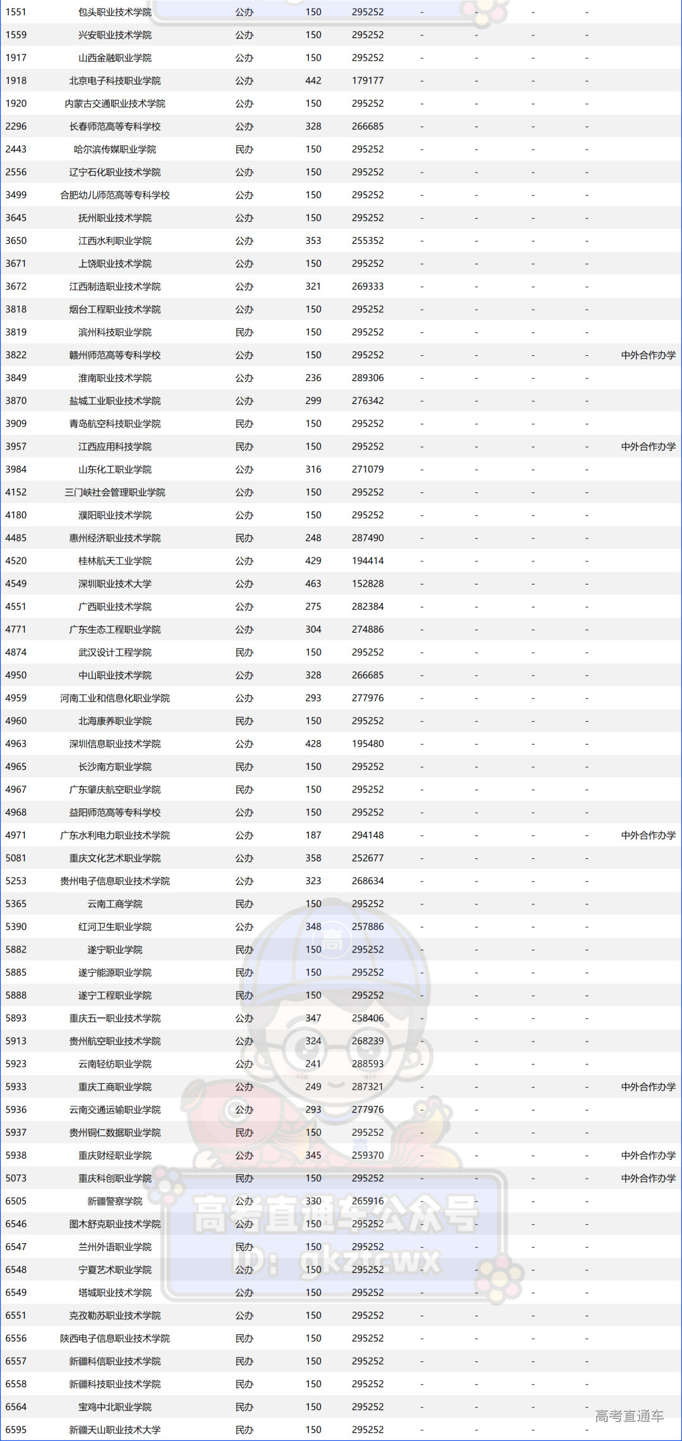Click school name 广东水利电力职业技术学院
Viewport: 682px width, 1441px height.
(115, 836)
